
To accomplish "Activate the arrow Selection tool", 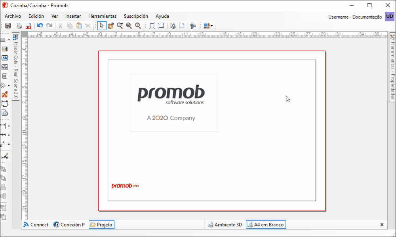I will coord(102,26).
